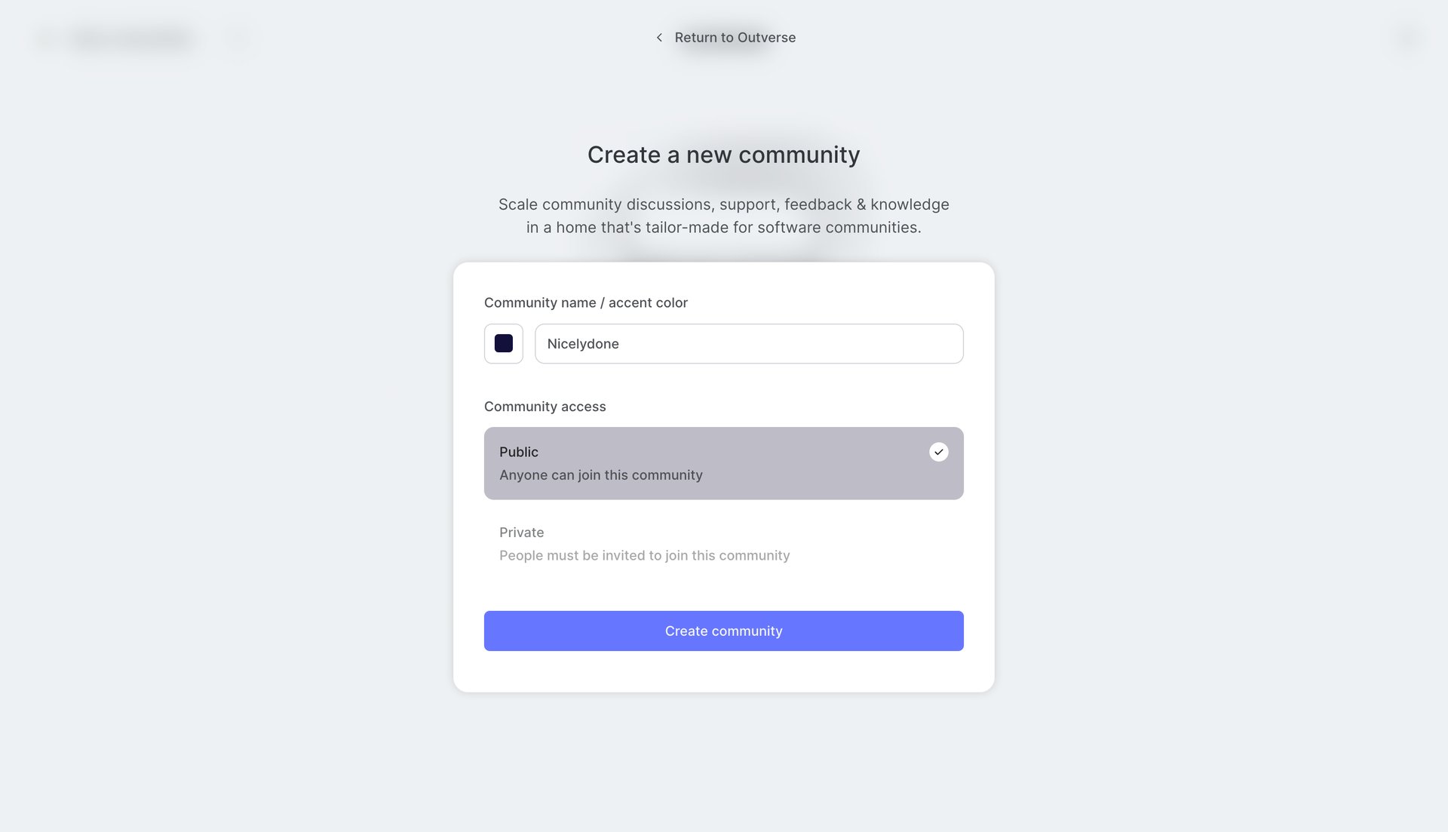Select the Nicelydone text in the name field
Image resolution: width=1448 pixels, height=832 pixels.
point(581,343)
